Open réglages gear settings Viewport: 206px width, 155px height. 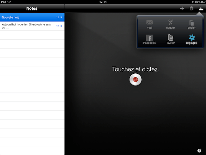191,39
